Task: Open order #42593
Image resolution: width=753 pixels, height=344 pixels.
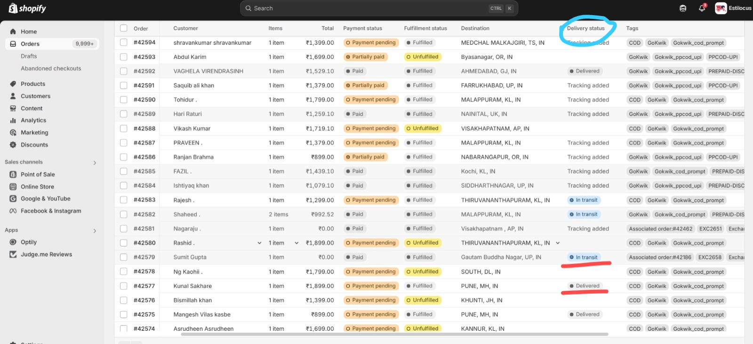Action: click(144, 57)
